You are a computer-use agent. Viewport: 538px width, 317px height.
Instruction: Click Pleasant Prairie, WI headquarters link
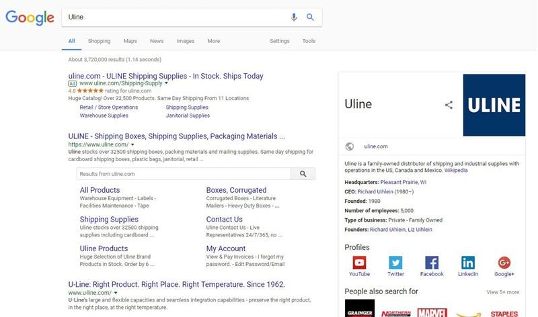tap(403, 182)
